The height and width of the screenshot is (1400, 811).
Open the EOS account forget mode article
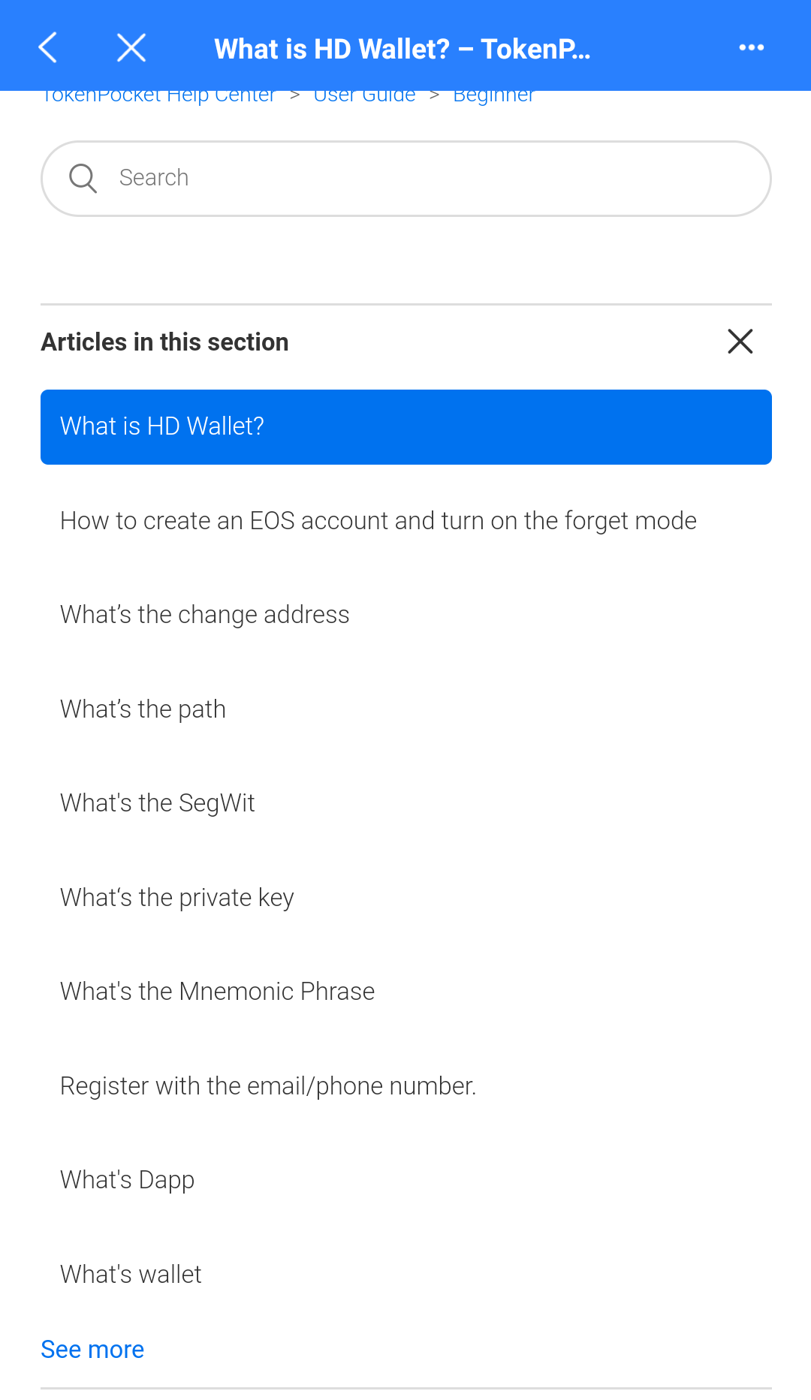coord(378,521)
